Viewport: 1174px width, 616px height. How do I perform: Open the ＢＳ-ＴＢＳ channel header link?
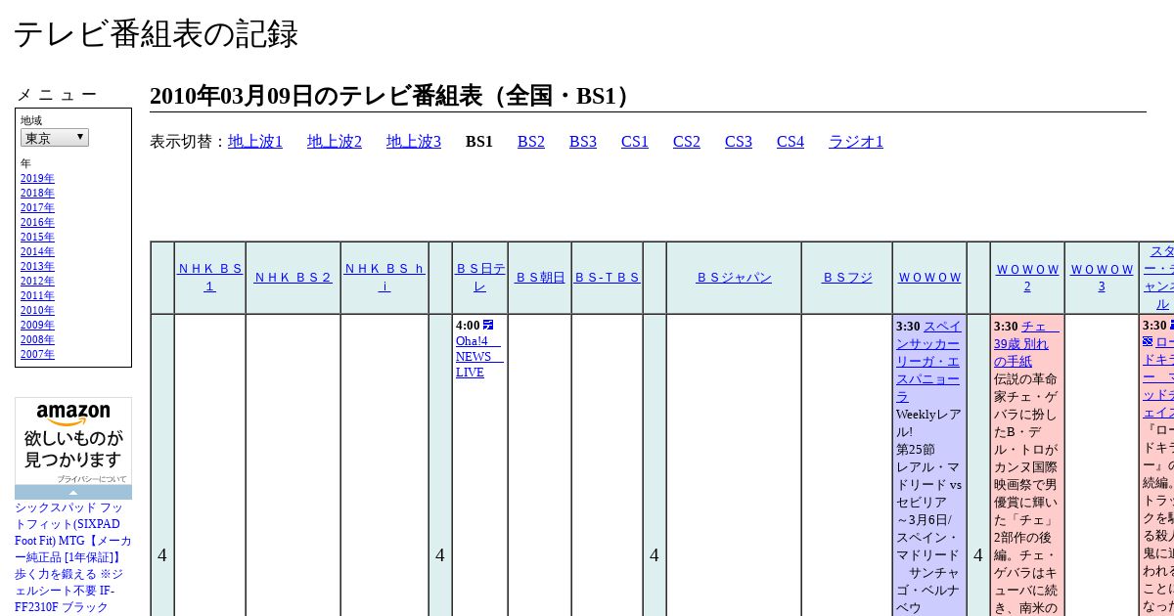[x=608, y=278]
